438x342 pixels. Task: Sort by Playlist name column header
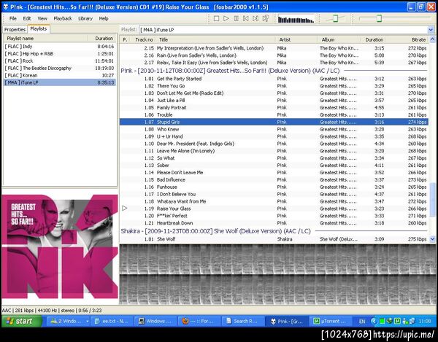(x=45, y=38)
